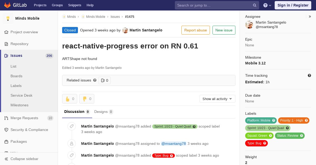The height and width of the screenshot is (165, 316).
Task: Click the author avatar next to Opened
Action: [125, 30]
